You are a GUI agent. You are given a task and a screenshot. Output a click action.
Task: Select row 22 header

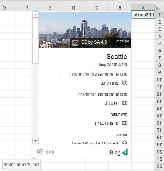coord(159,166)
